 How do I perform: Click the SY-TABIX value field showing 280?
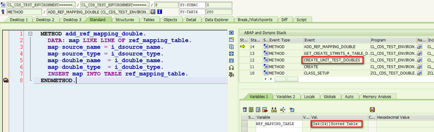(219, 12)
